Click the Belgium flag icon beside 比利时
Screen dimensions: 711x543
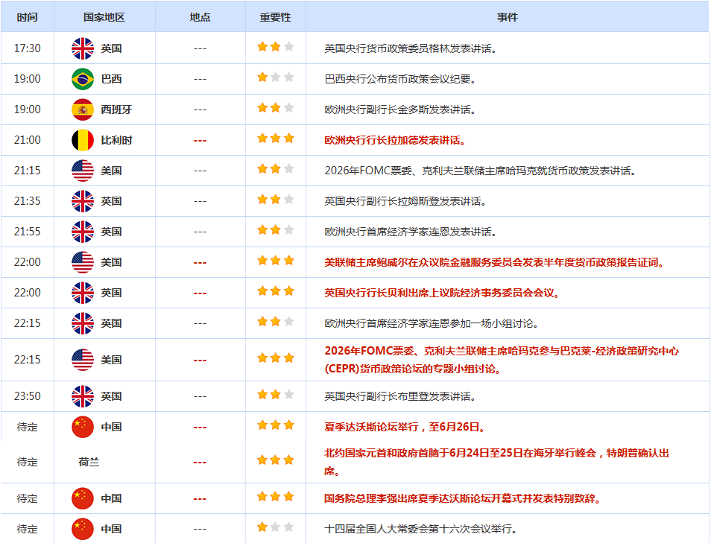coord(83,140)
